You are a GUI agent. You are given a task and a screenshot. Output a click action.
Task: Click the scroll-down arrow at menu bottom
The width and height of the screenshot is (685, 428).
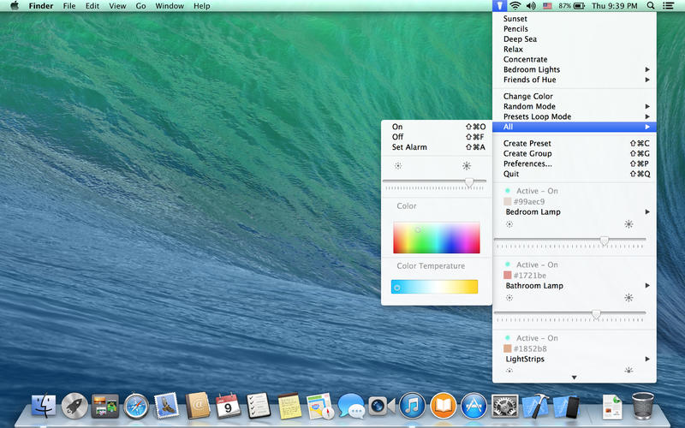[x=575, y=377]
